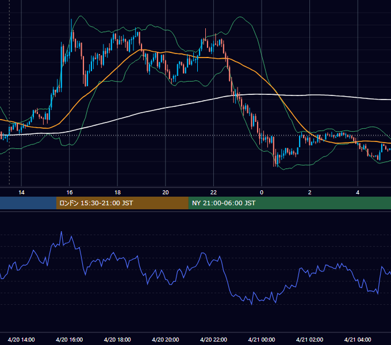This screenshot has height=345, width=391.
Task: Click the 20 hour label on the time axis
Action: coord(166,193)
